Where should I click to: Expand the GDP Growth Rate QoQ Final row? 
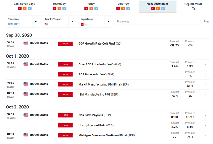[x=205, y=44]
